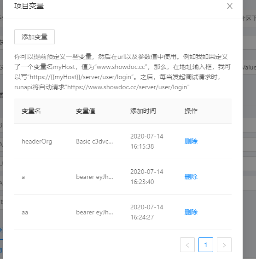The image size is (256, 259).
Task: Click the 变量名 column header
Action: pos(31,111)
